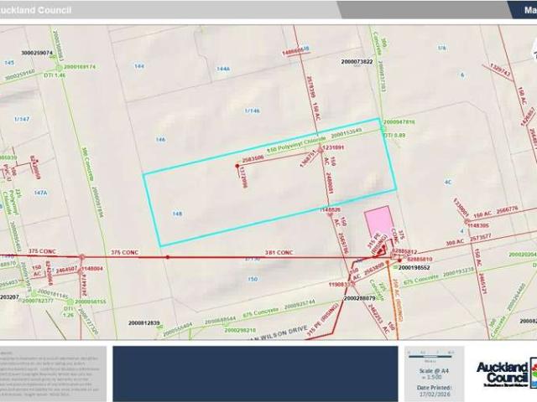Viewport: 537px width, 402px height.
Task: Click green asset ID 2000782377
Action: click(37, 301)
